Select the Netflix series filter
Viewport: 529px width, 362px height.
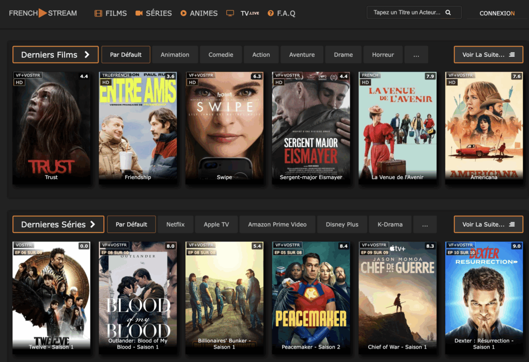coord(175,225)
